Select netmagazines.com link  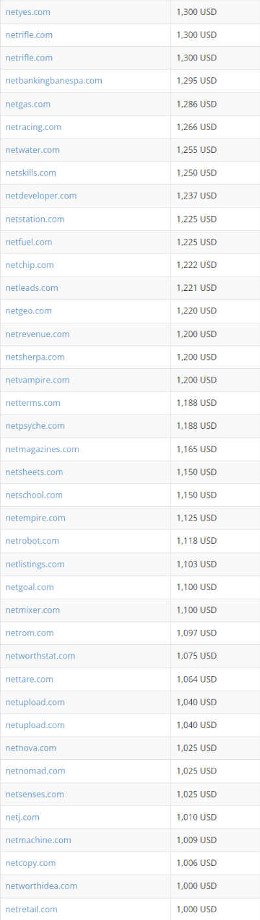(42, 449)
